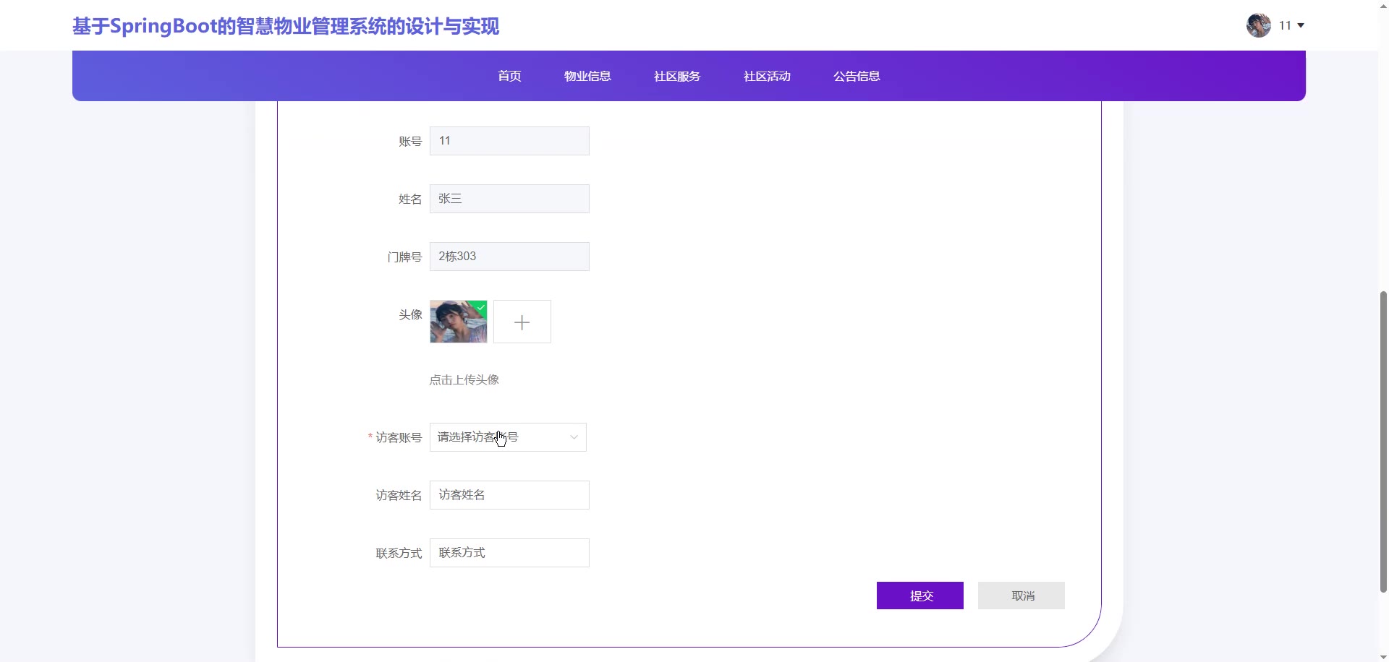Click the page vertical scrollbar thumb

pos(1383,441)
